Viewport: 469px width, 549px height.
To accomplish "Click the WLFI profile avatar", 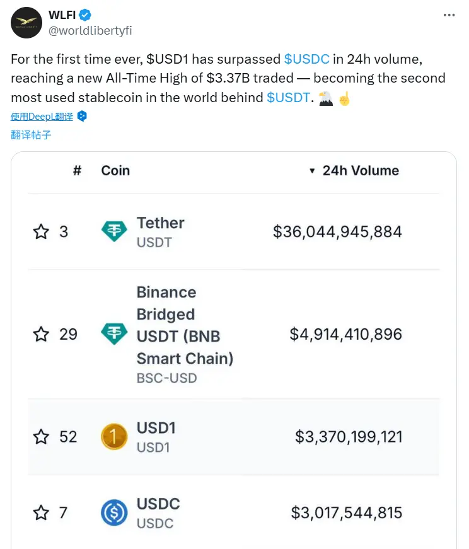I will coord(26,23).
